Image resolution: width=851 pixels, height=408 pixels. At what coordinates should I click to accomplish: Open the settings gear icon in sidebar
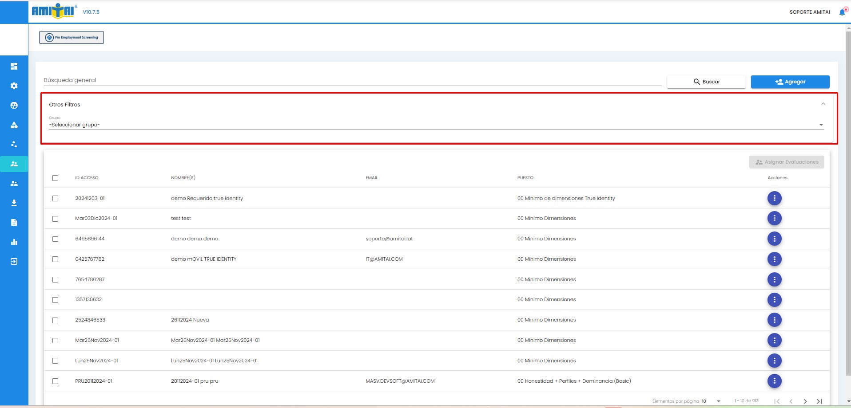coord(14,86)
